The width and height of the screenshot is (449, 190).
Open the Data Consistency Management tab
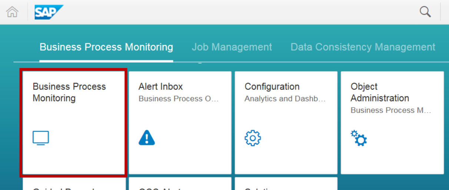pos(363,47)
